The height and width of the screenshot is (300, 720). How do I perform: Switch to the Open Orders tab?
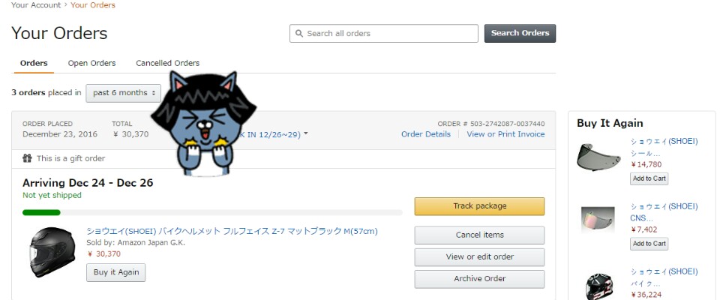91,63
